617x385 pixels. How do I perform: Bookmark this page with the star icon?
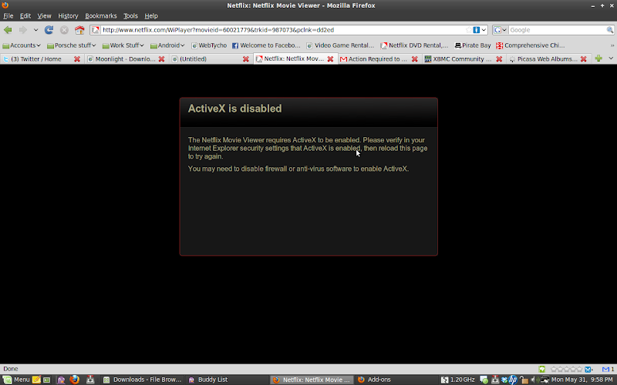pos(468,30)
